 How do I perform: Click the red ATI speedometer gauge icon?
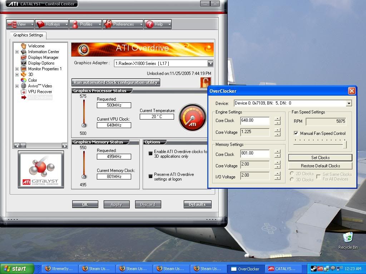193,118
